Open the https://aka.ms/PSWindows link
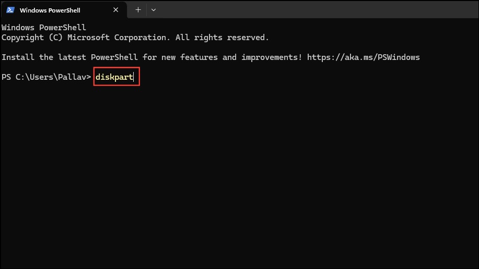This screenshot has height=269, width=479. click(363, 57)
